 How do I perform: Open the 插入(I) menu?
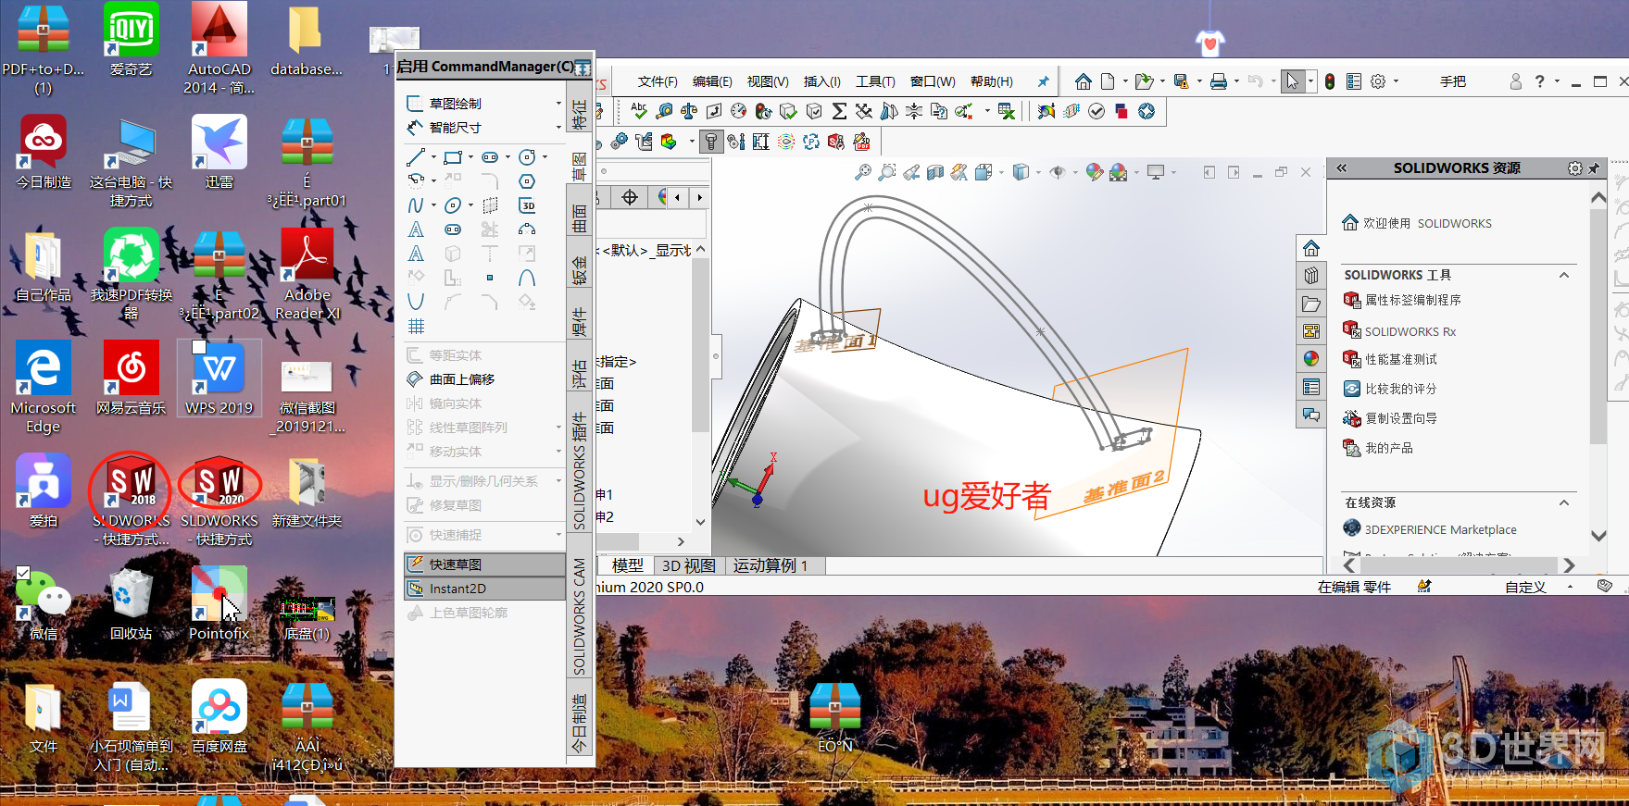(x=821, y=81)
